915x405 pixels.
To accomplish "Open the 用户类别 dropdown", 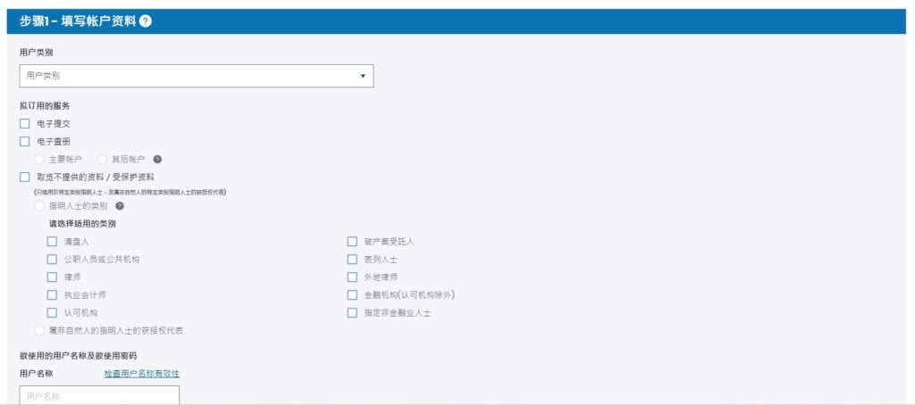I will (x=197, y=76).
